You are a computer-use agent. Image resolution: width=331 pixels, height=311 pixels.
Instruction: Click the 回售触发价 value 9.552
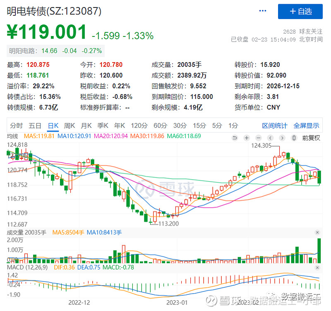click(198, 86)
